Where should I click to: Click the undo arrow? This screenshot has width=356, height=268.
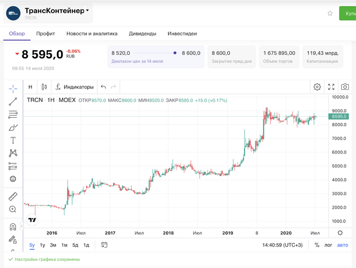tap(103, 87)
